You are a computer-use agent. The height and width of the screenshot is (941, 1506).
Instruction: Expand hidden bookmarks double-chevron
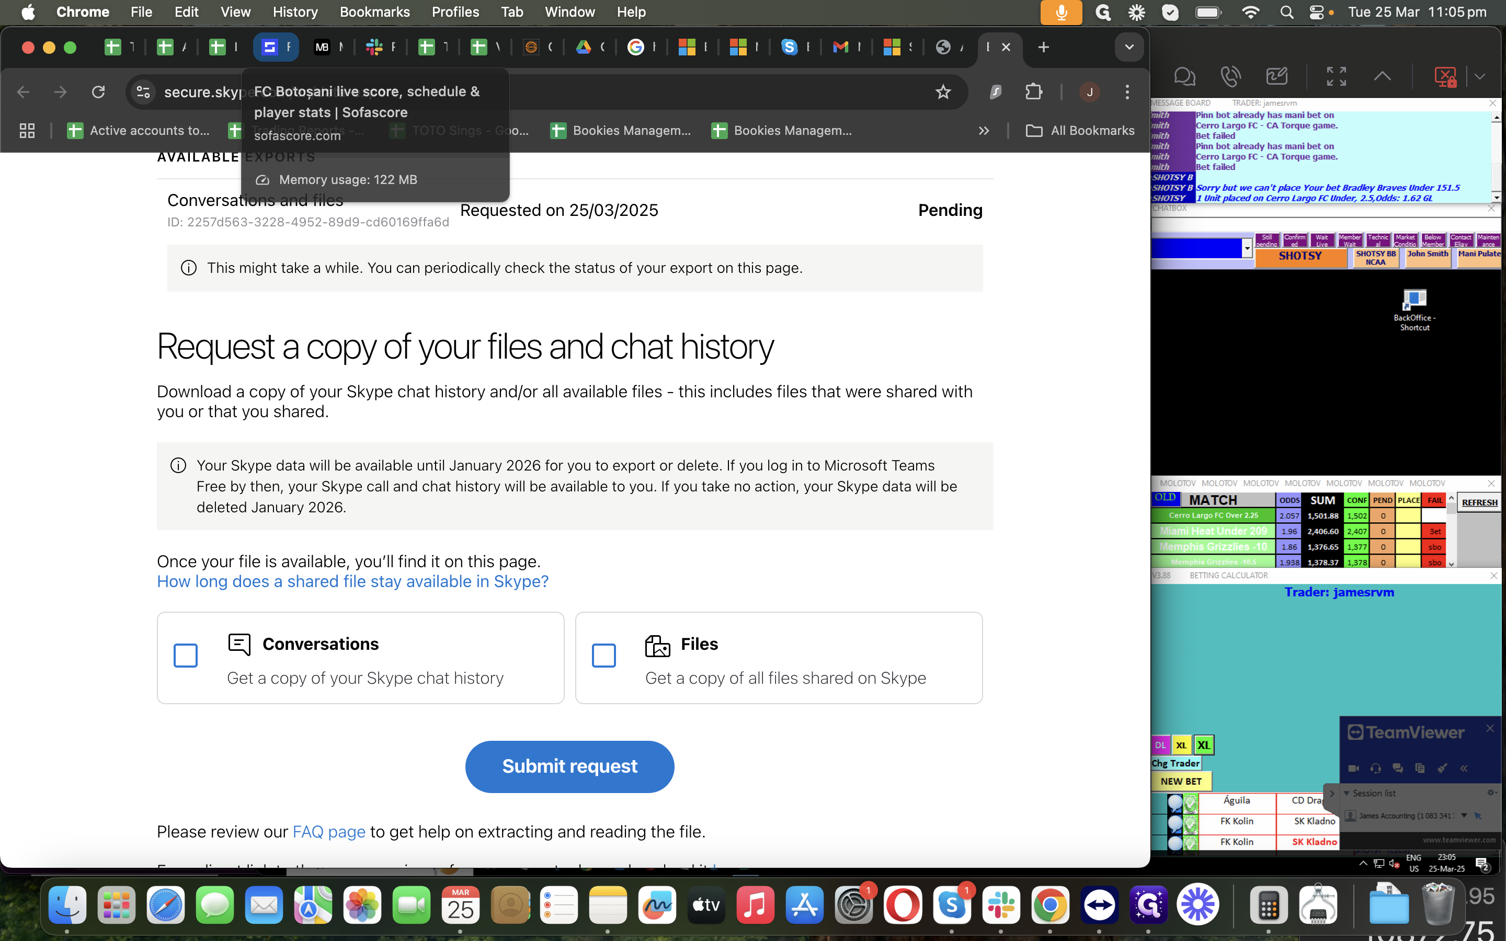pos(984,131)
